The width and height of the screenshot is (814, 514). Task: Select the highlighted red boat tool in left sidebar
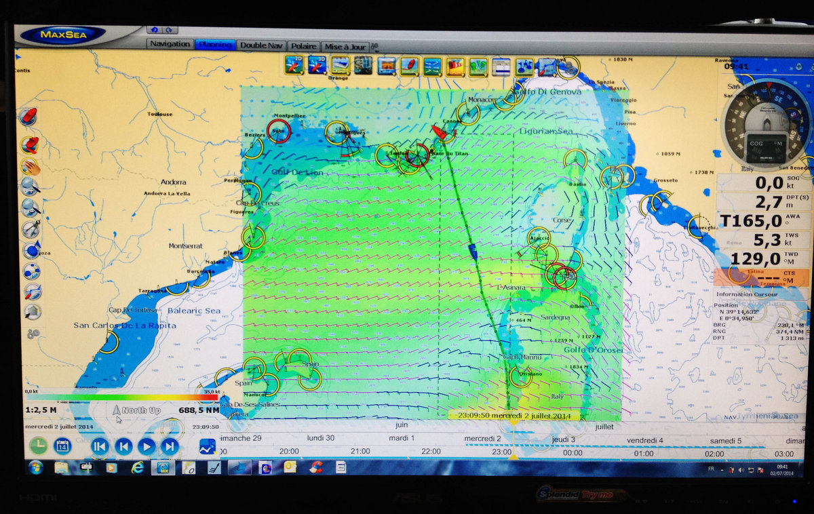pyautogui.click(x=30, y=144)
